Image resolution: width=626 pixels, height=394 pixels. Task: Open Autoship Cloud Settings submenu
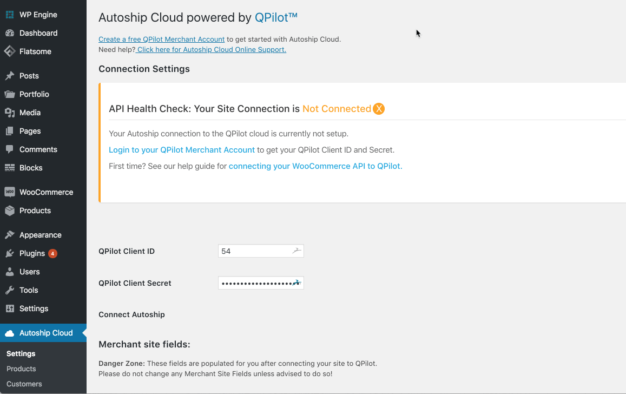click(x=21, y=354)
